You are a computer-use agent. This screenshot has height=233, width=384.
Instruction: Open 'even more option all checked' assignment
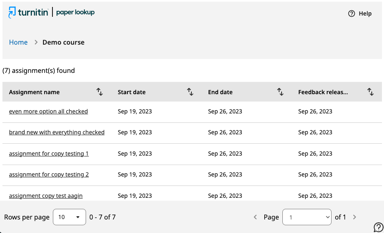click(48, 111)
